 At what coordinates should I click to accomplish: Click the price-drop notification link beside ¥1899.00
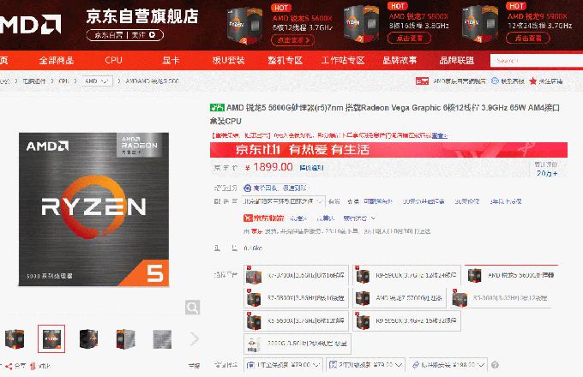pos(311,168)
